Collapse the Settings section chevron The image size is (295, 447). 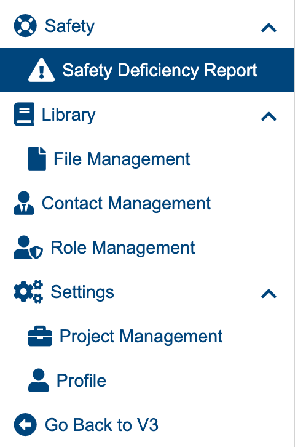click(269, 294)
